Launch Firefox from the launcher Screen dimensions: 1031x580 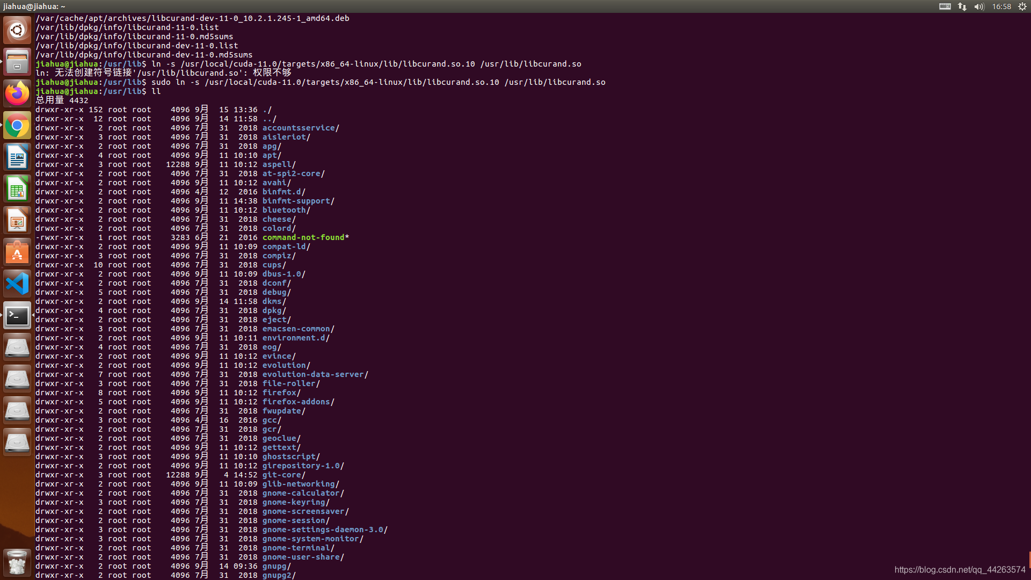click(x=17, y=93)
